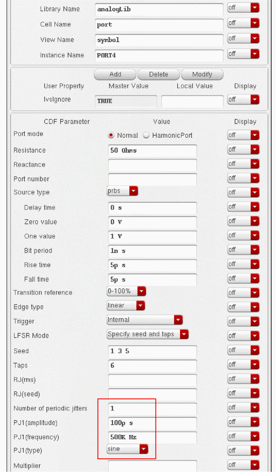This screenshot has width=276, height=472.
Task: Click the Delete property button
Action: click(158, 74)
